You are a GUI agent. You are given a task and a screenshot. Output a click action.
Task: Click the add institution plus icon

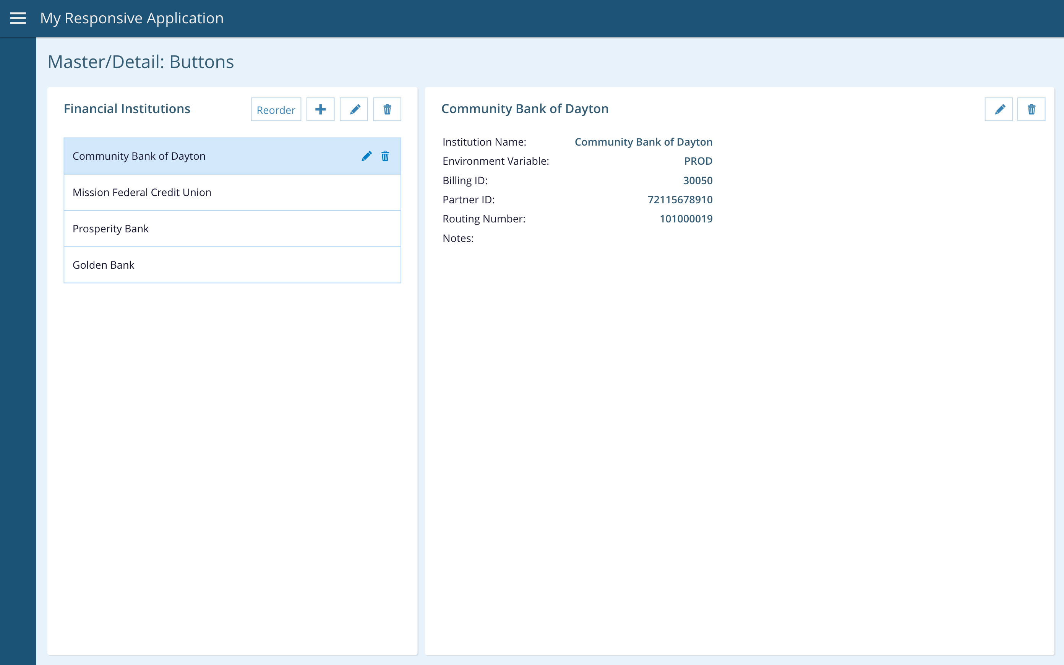click(320, 110)
